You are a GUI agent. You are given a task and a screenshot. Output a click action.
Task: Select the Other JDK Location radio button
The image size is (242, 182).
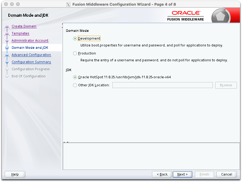coord(75,85)
